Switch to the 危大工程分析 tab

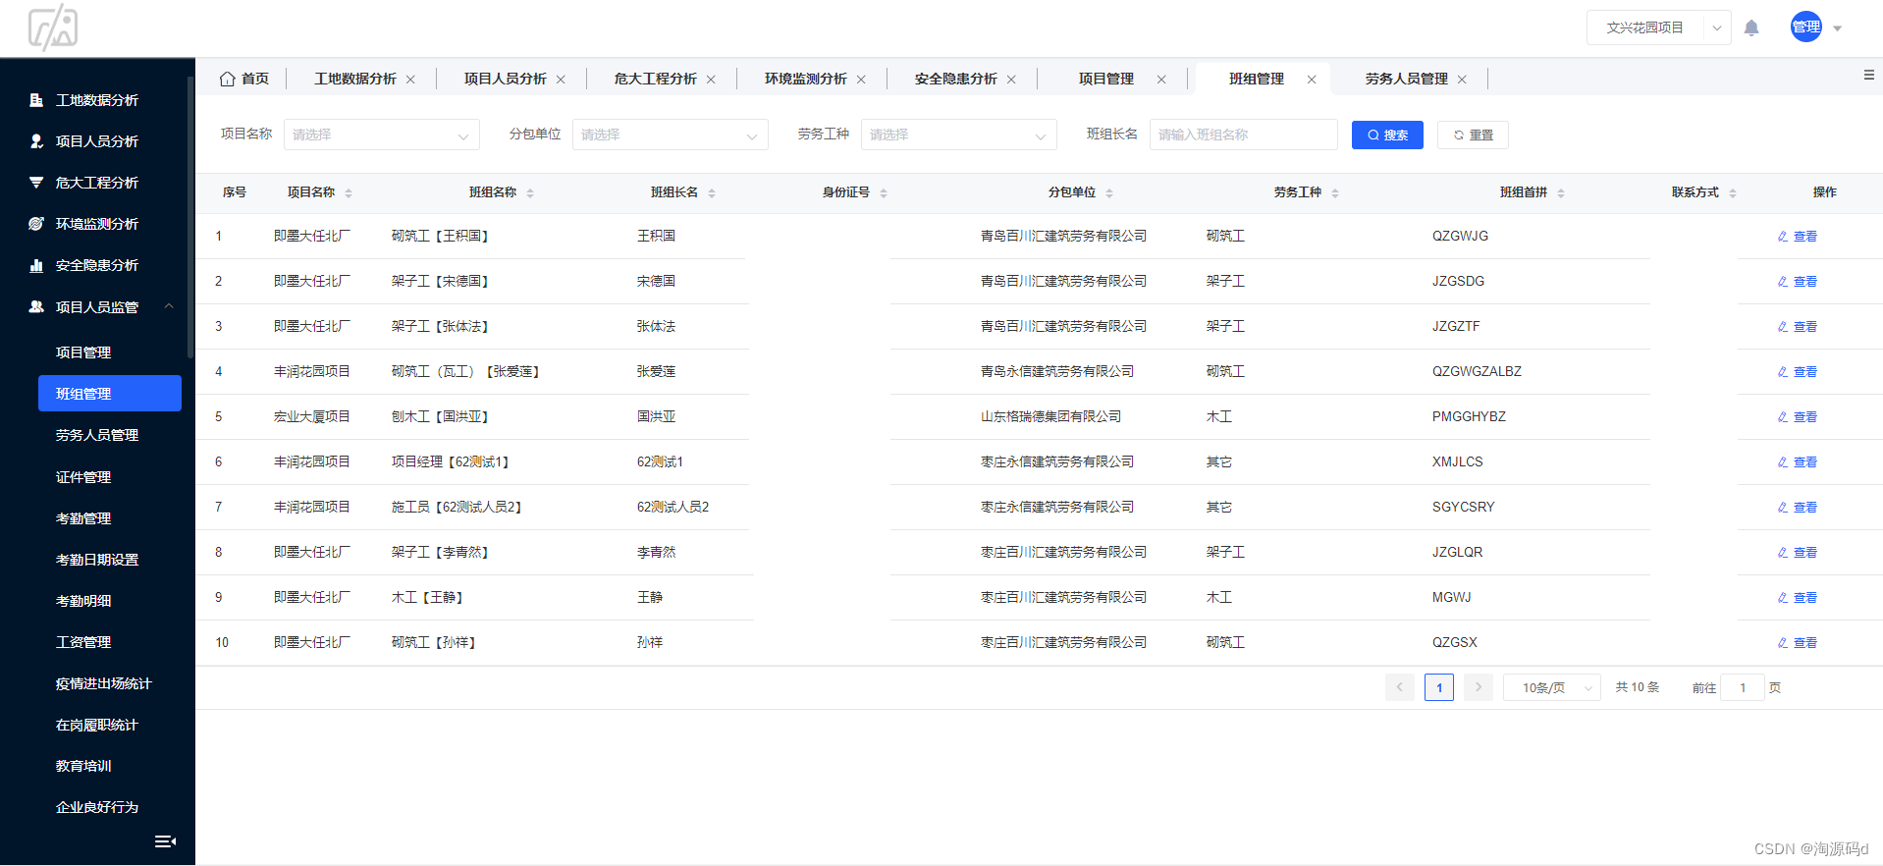(x=656, y=79)
